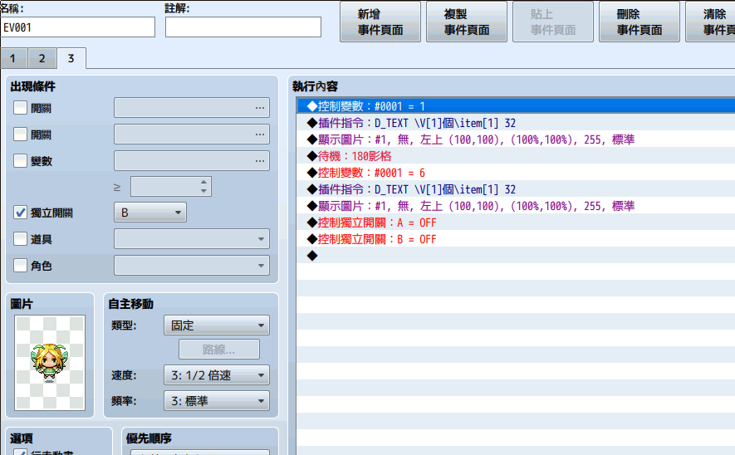This screenshot has height=455, width=735.
Task: Select the 控制變數:#0001 = 6 command row
Action: pyautogui.click(x=516, y=173)
